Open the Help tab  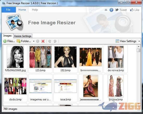pos(35,10)
